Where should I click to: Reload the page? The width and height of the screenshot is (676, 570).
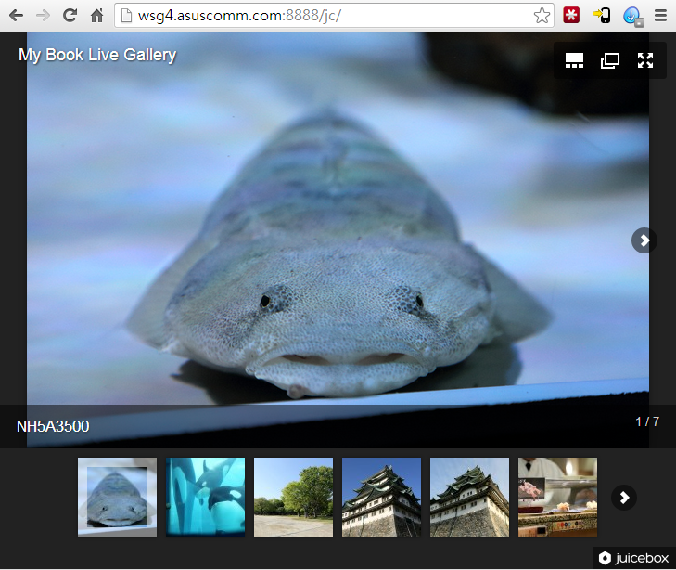[70, 16]
